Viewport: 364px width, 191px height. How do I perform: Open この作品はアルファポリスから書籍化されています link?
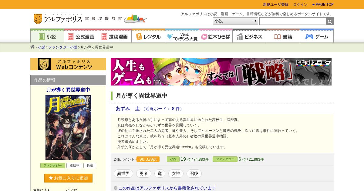click(167, 188)
